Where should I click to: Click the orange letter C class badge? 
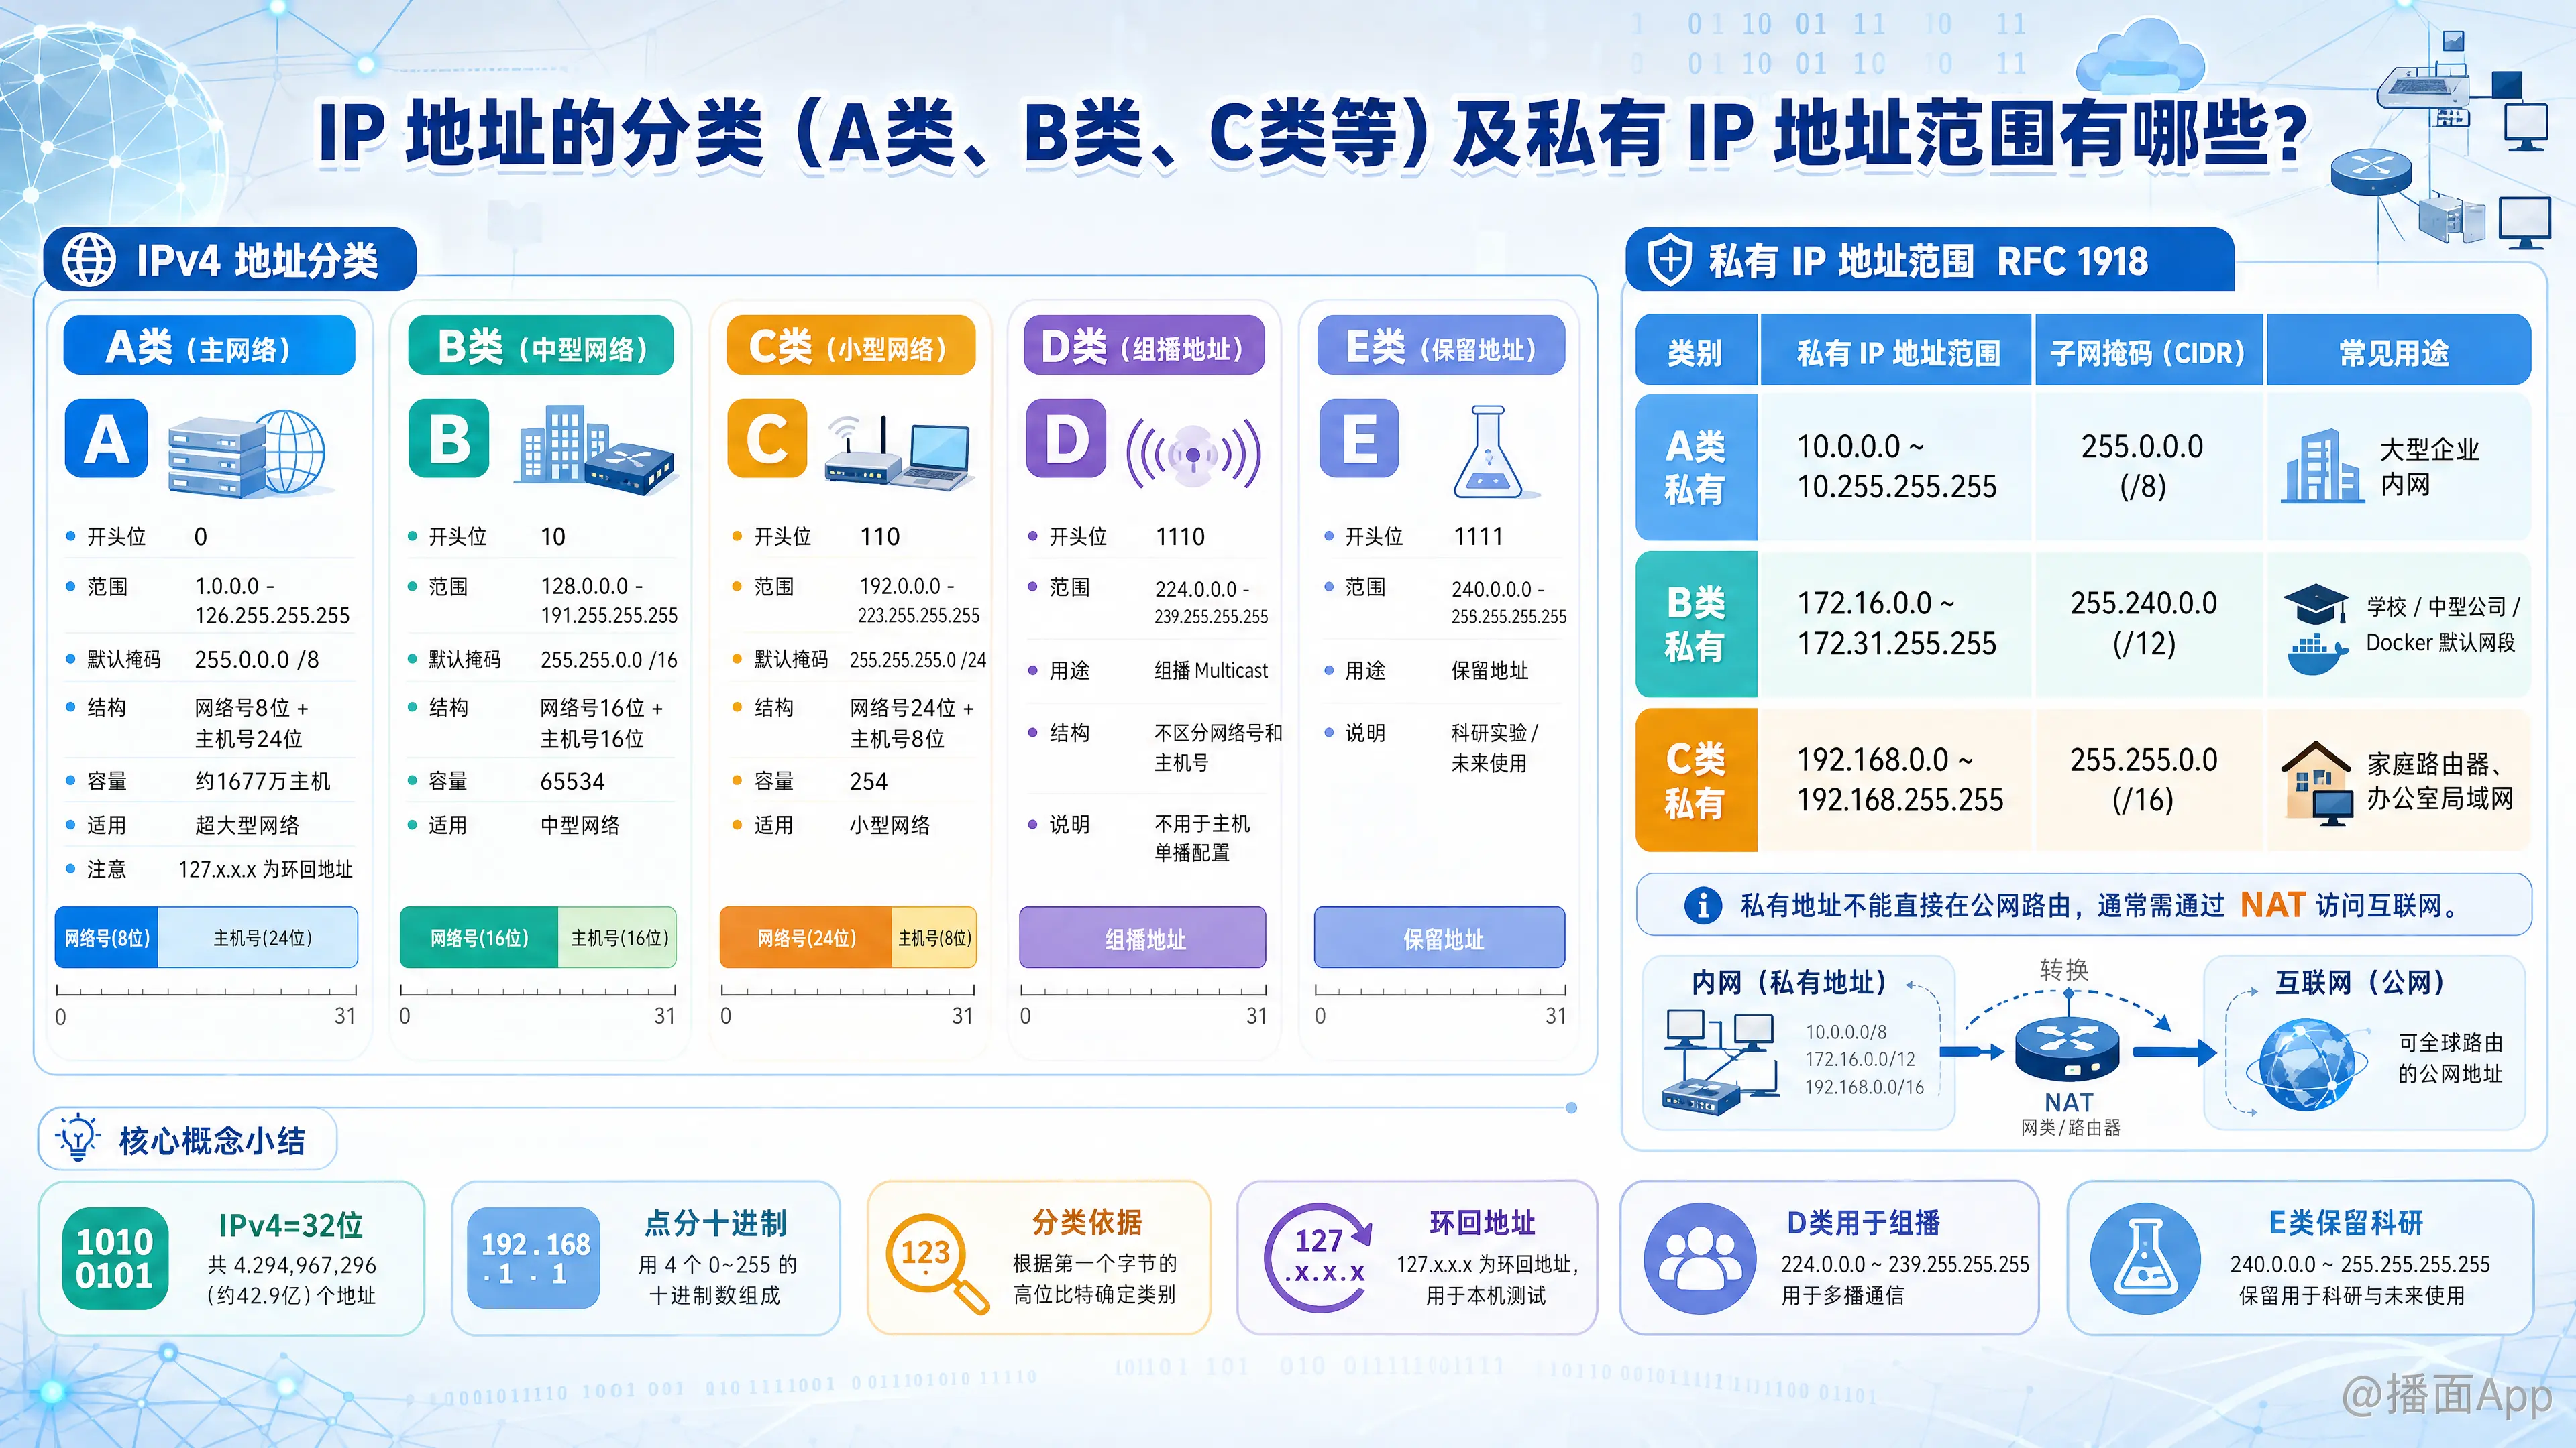[x=767, y=438]
